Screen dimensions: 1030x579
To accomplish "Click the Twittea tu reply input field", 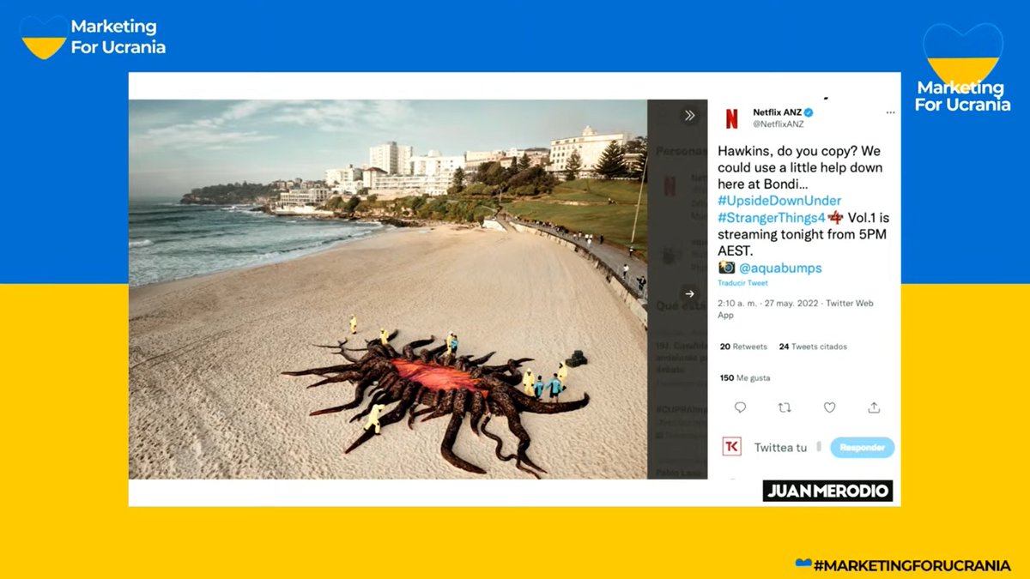I will pos(781,447).
